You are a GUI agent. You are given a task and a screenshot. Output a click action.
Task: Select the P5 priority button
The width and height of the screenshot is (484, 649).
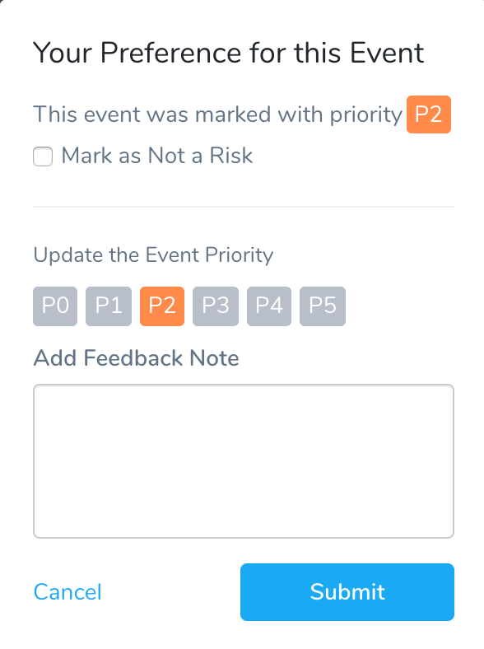coord(323,306)
